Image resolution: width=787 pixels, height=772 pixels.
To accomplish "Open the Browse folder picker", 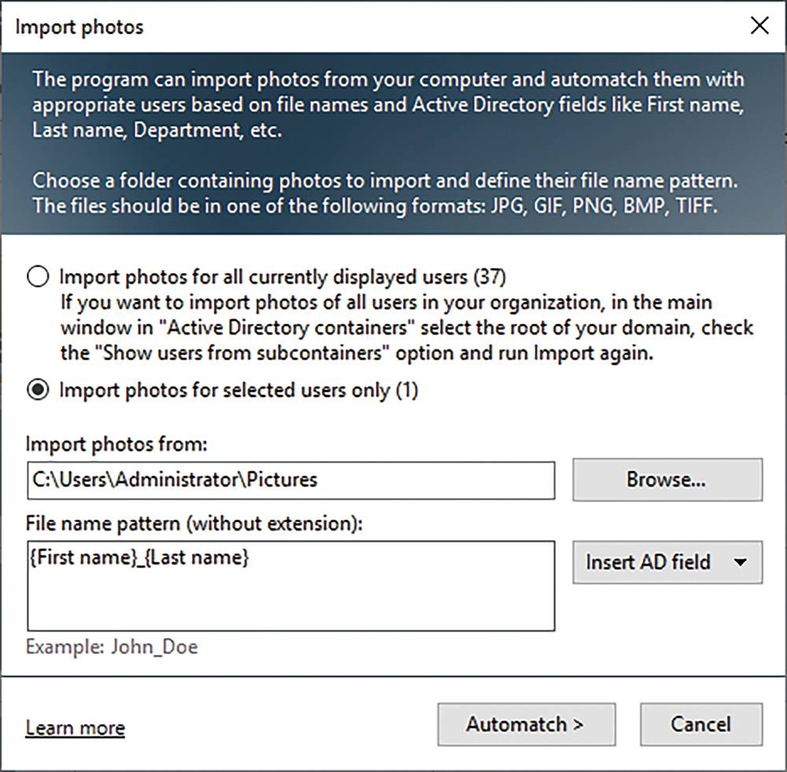I will point(667,480).
